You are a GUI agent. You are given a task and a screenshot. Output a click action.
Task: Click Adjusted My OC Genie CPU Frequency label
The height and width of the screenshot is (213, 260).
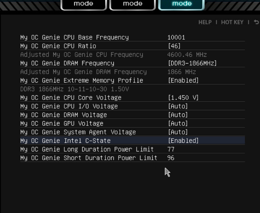[82, 55]
